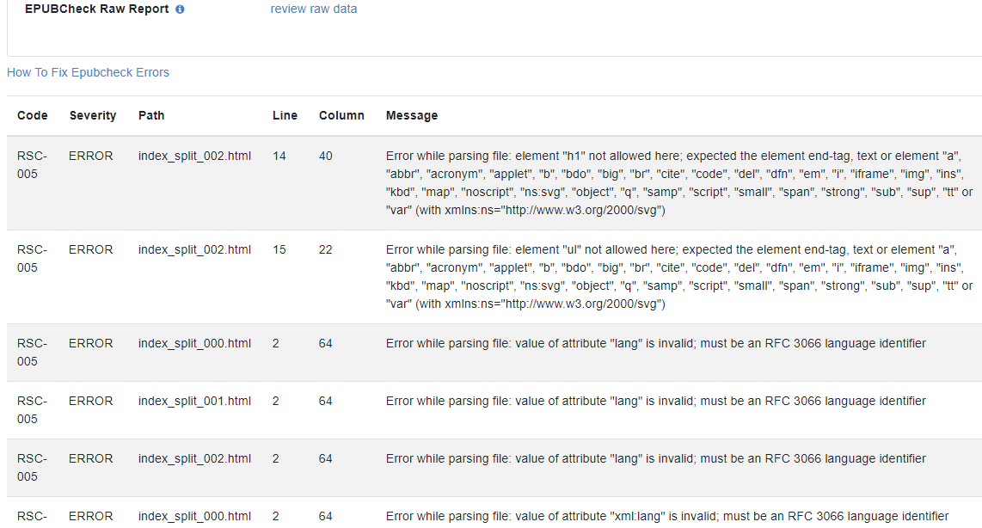This screenshot has width=982, height=528.
Task: Click column value 22 in the second row
Action: [325, 249]
